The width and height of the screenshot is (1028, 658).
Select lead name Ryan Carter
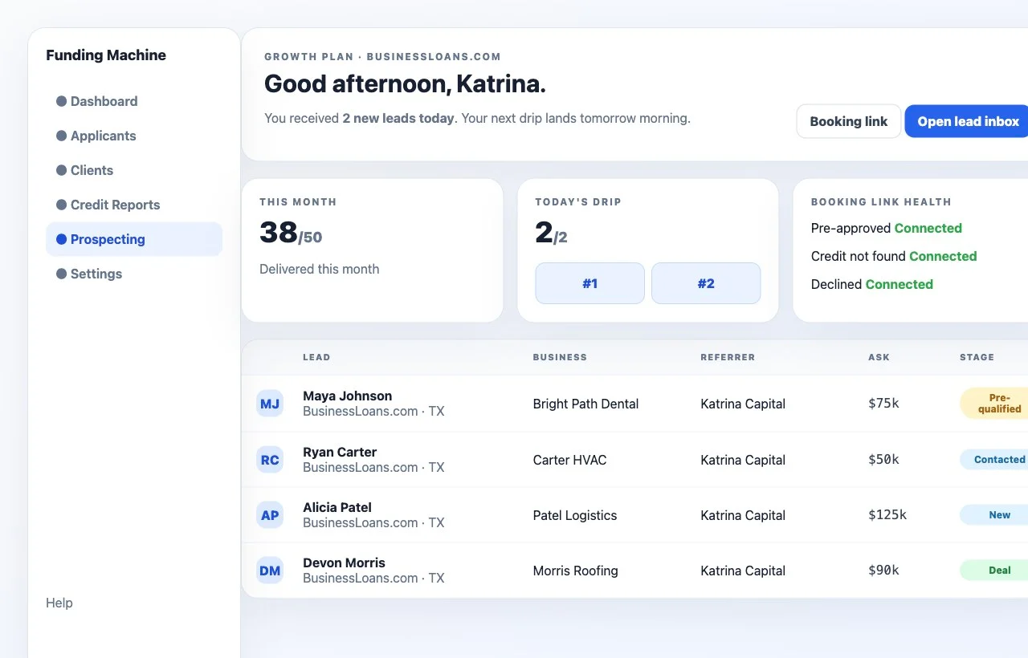point(340,452)
